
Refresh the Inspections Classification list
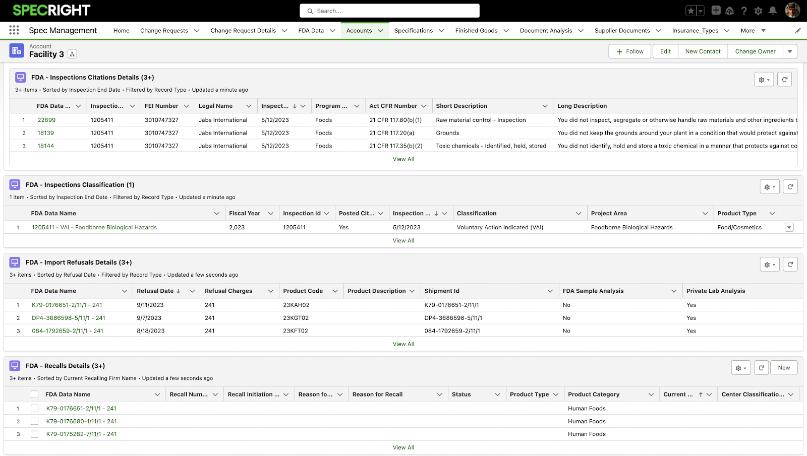pyautogui.click(x=790, y=186)
